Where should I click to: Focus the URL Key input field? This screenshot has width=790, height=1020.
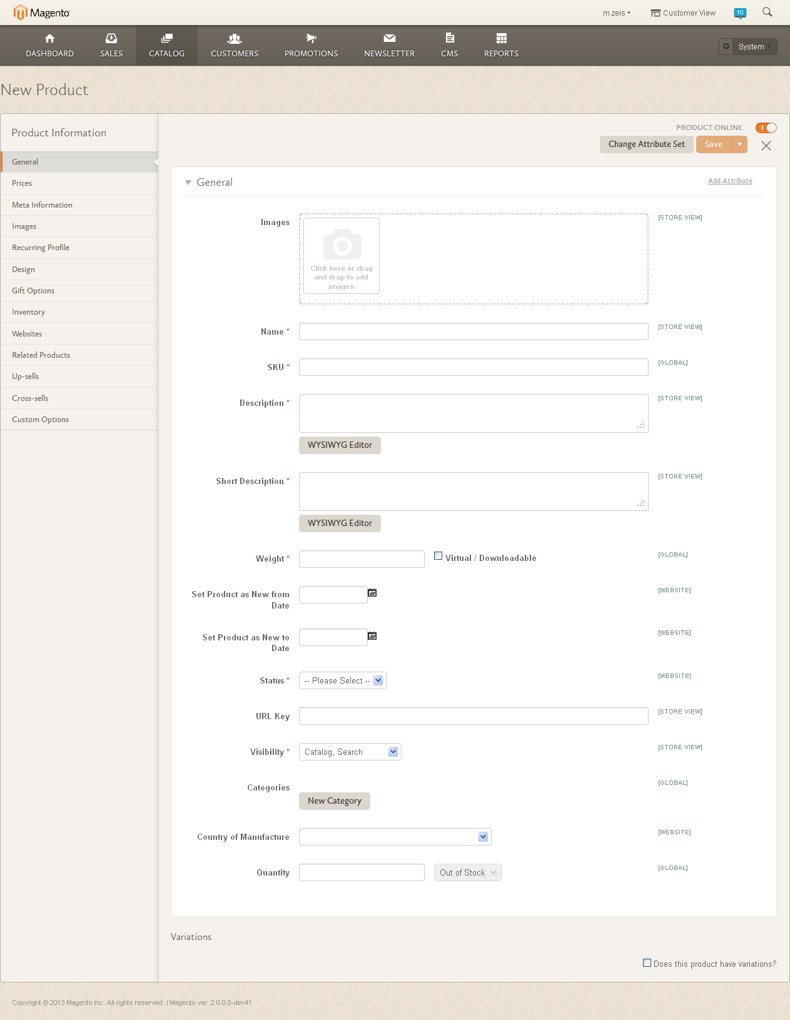(473, 716)
